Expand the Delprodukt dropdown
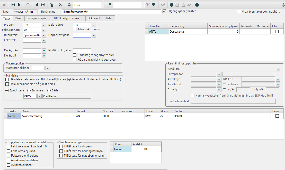 pyautogui.click(x=94, y=25)
